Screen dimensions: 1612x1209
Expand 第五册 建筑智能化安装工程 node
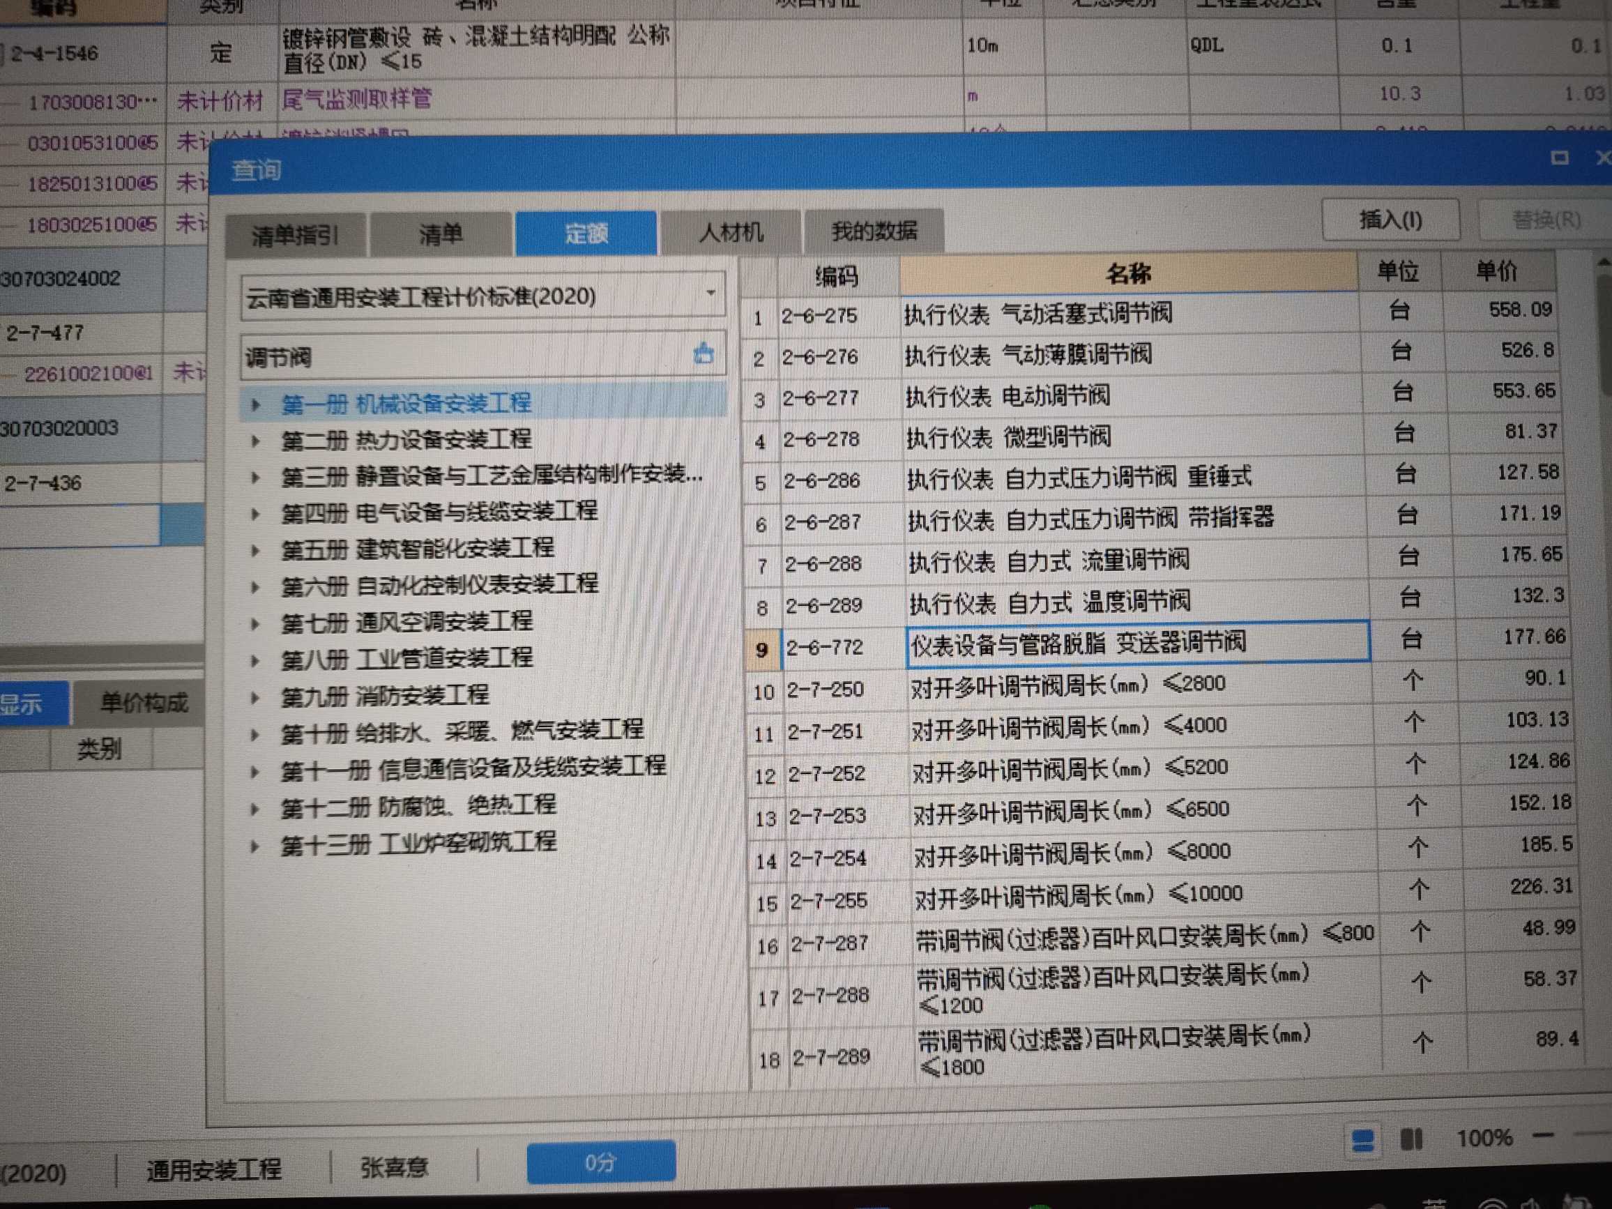(x=255, y=551)
